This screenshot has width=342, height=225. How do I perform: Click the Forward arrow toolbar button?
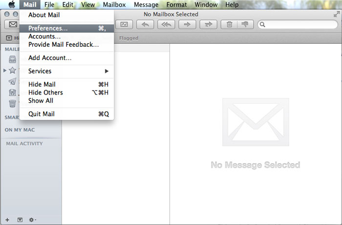[x=187, y=24]
